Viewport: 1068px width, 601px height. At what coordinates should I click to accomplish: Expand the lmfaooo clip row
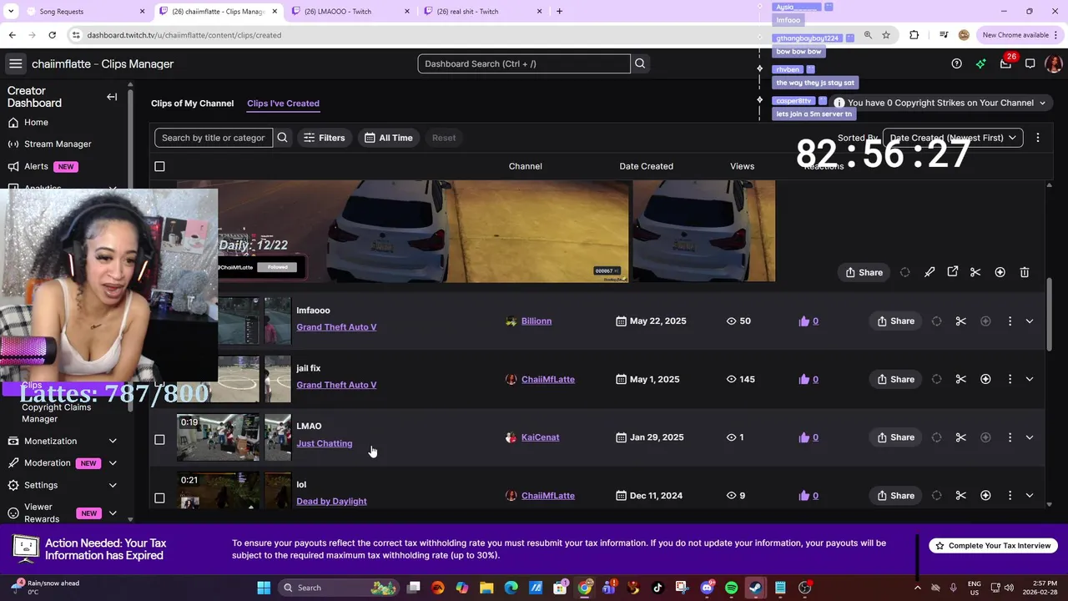click(1030, 321)
